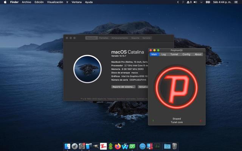Switch to Servicio tab in About This Mac
This screenshot has width=242, height=151.
click(146, 38)
